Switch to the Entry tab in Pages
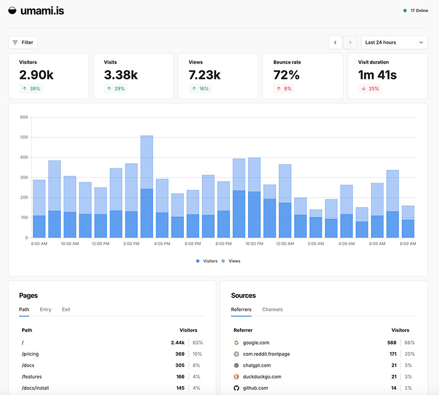 [46, 309]
